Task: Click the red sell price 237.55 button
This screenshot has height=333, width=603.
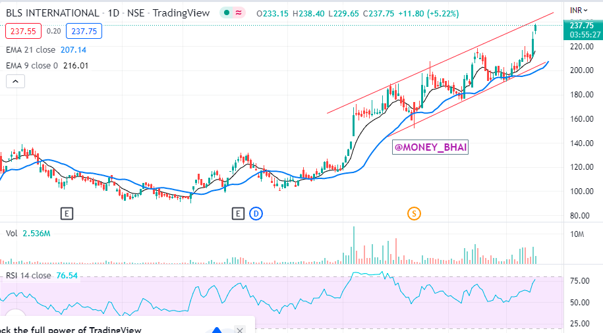Action: 23,31
